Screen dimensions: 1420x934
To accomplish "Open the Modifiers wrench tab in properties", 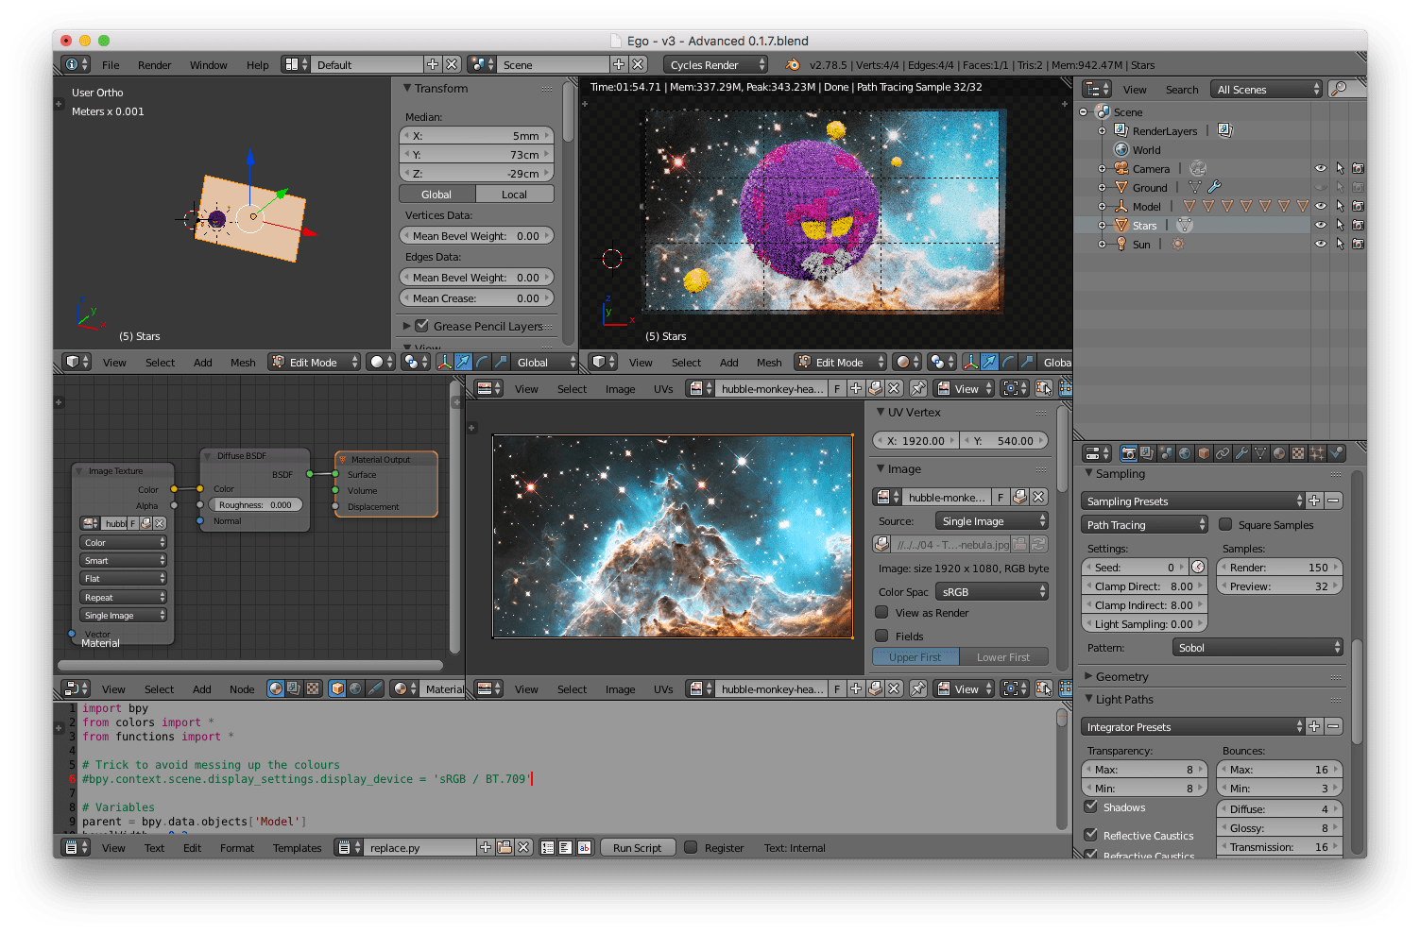I will coord(1241,453).
